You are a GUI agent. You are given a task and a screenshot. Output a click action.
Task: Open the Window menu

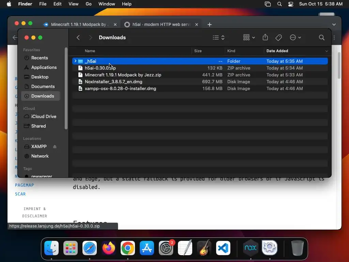tap(107, 4)
